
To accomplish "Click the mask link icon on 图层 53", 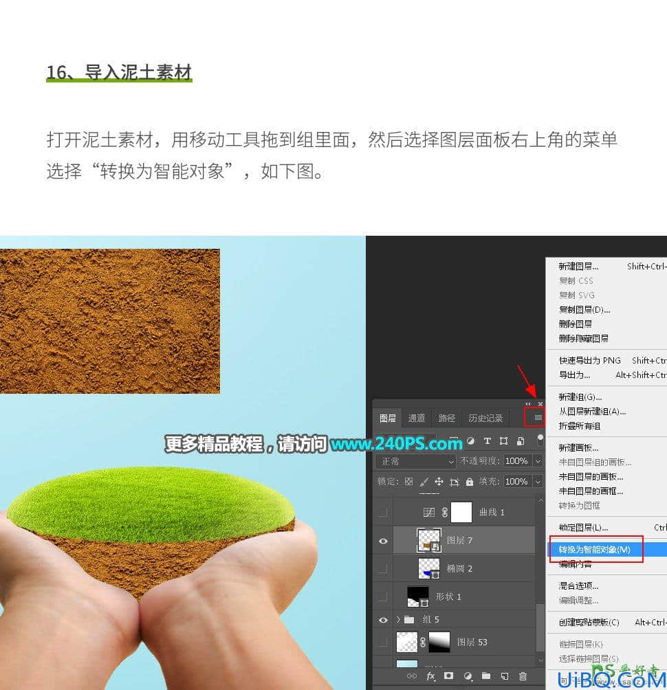I will [423, 642].
